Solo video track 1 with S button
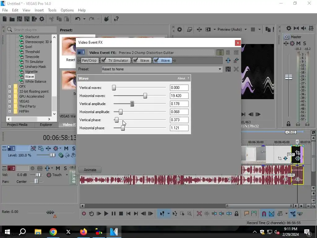 pos(73,148)
